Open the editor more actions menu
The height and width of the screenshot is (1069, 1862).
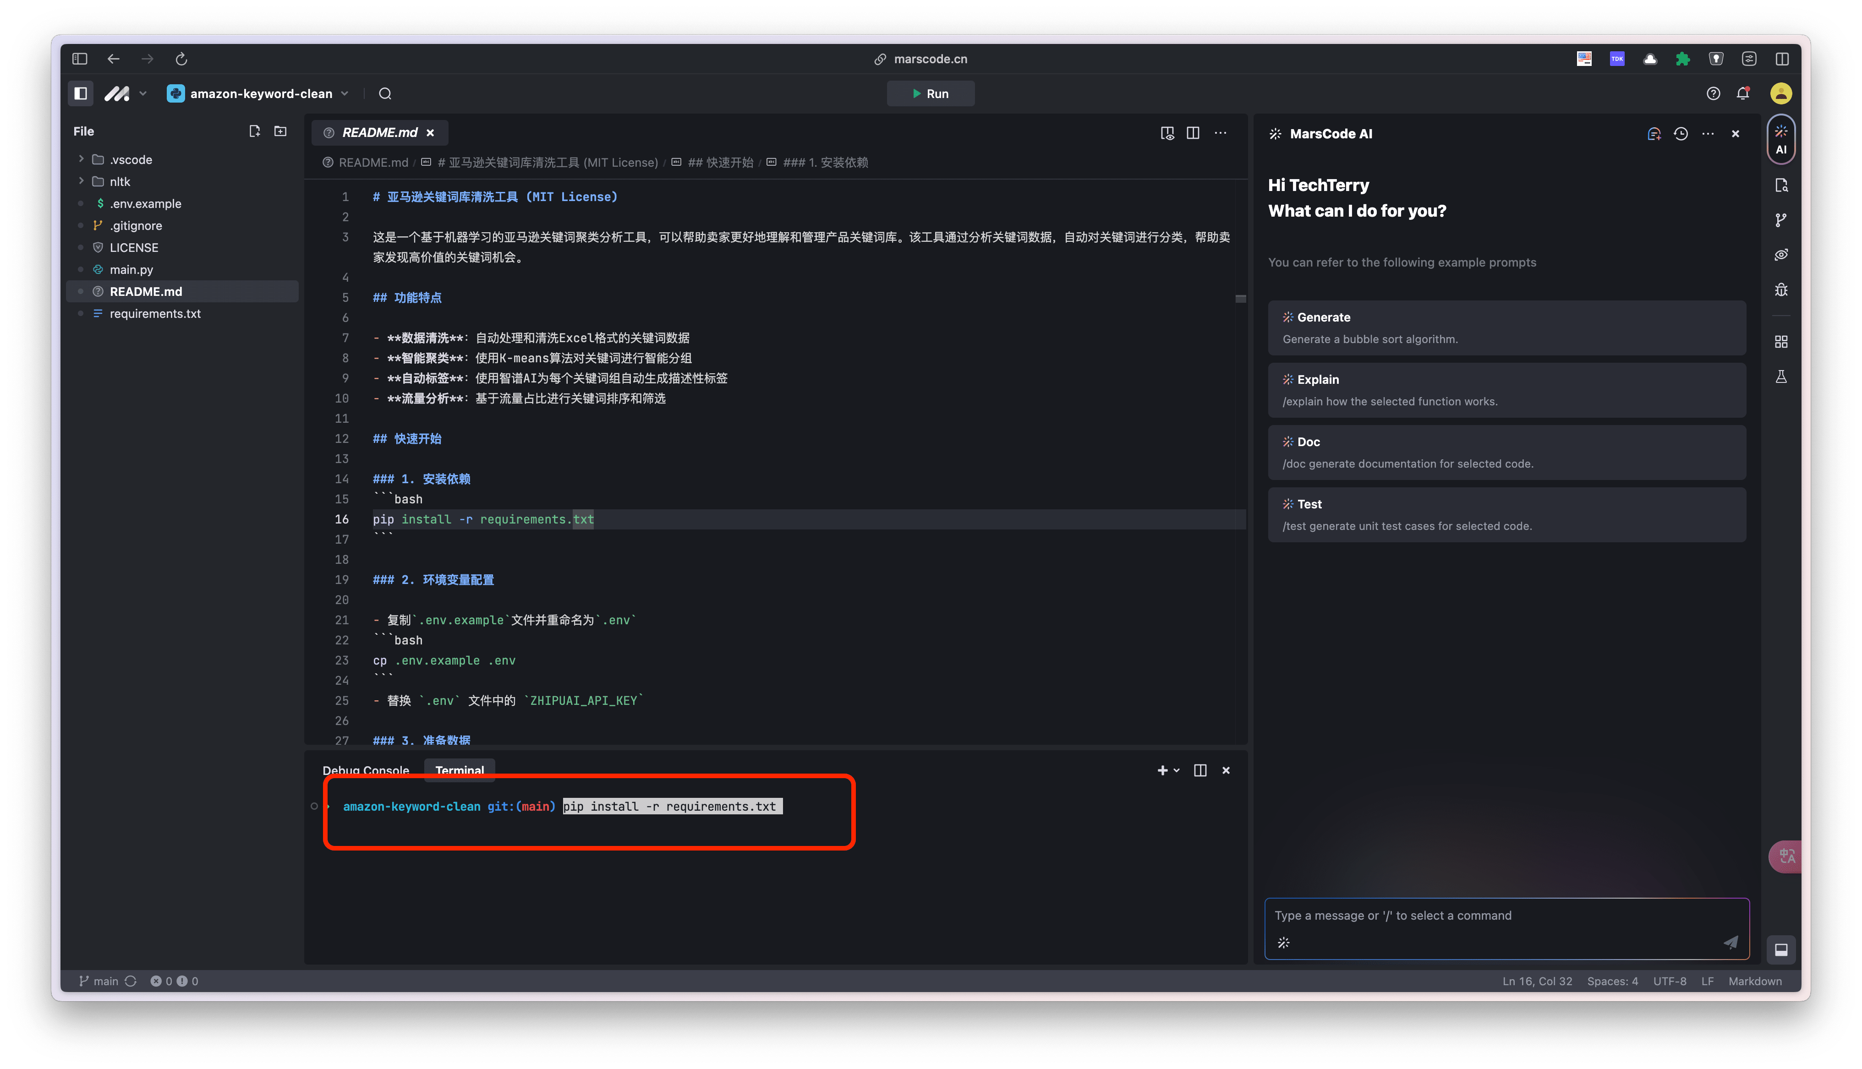tap(1220, 133)
